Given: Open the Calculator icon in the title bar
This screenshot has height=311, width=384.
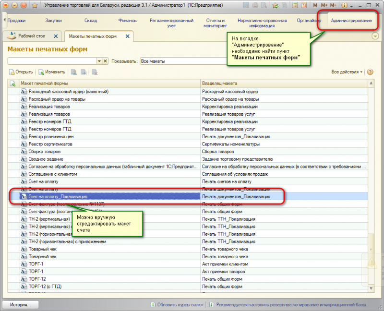Looking at the screenshot, I should pos(295,5).
